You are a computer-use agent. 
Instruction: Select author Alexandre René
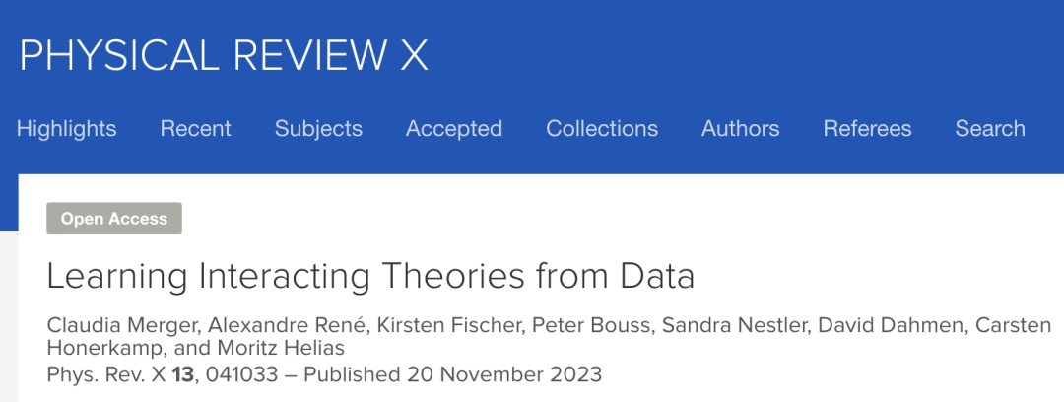point(289,325)
